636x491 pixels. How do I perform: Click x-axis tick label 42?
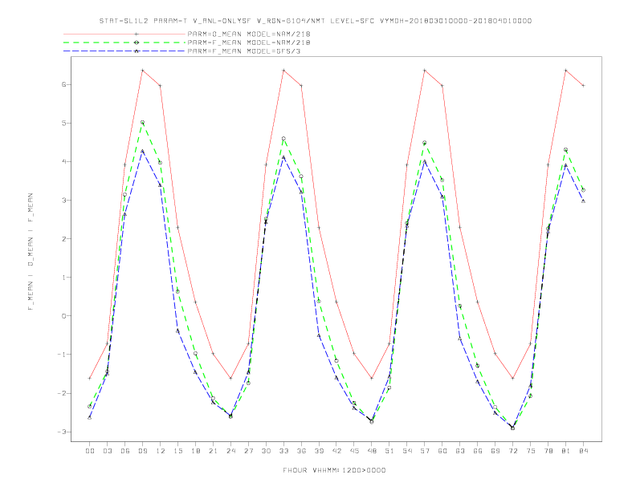point(336,451)
